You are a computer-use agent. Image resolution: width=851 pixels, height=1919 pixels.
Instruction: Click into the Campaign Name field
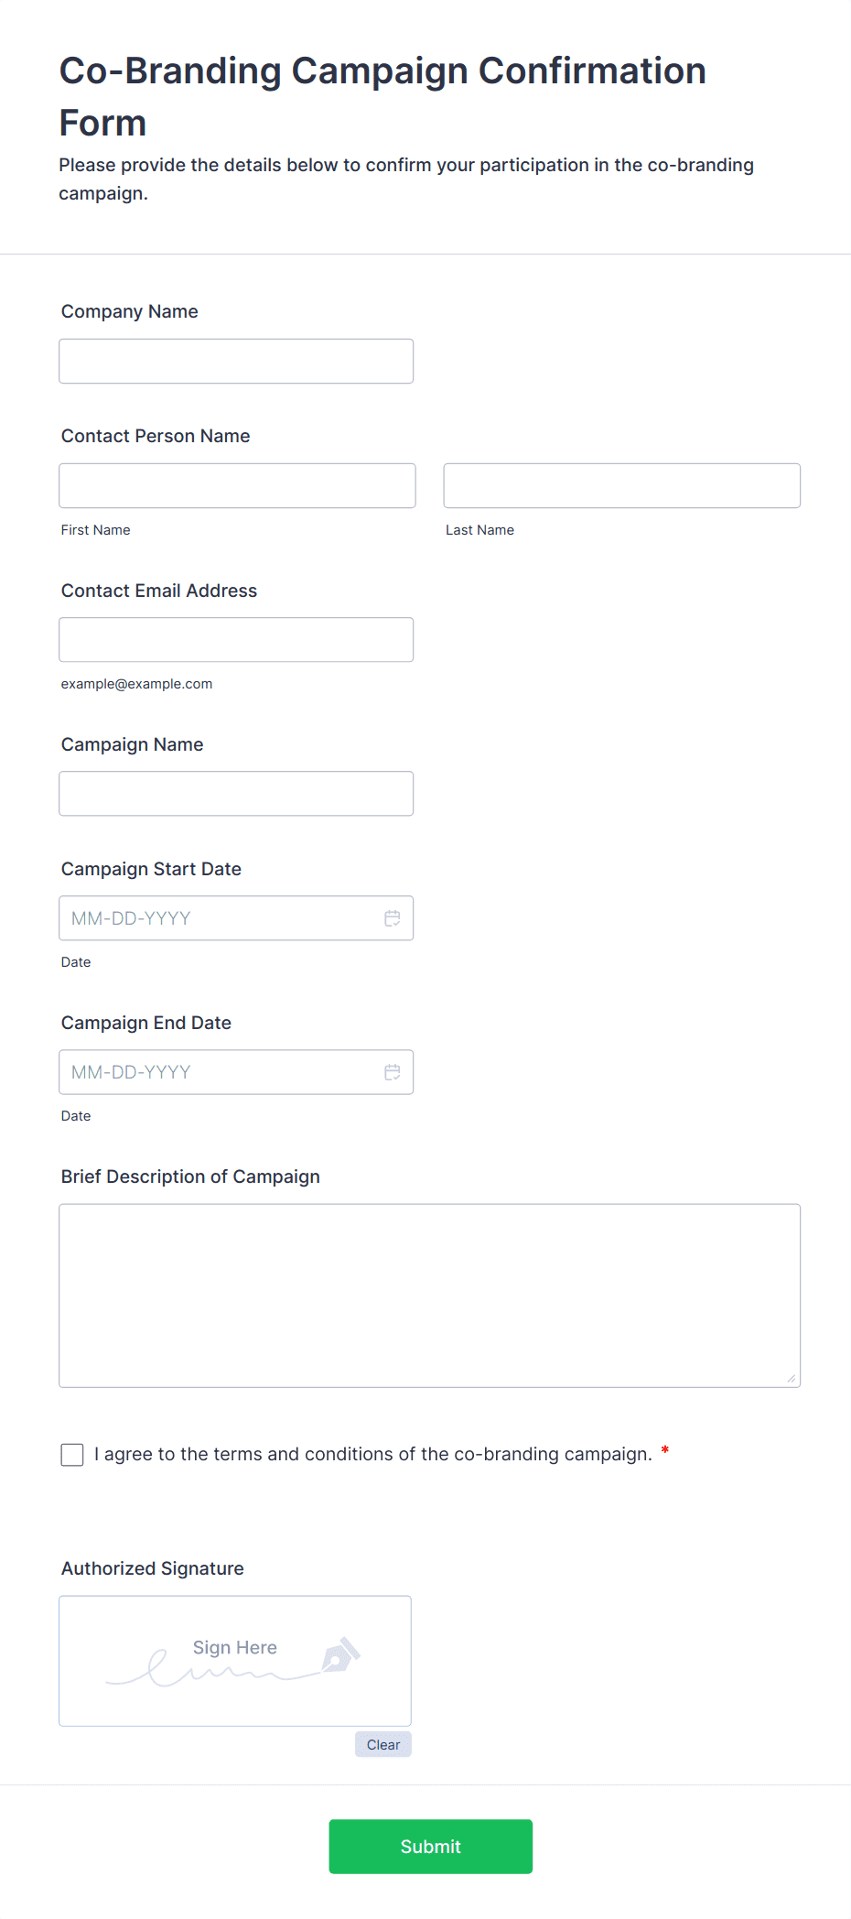point(236,794)
